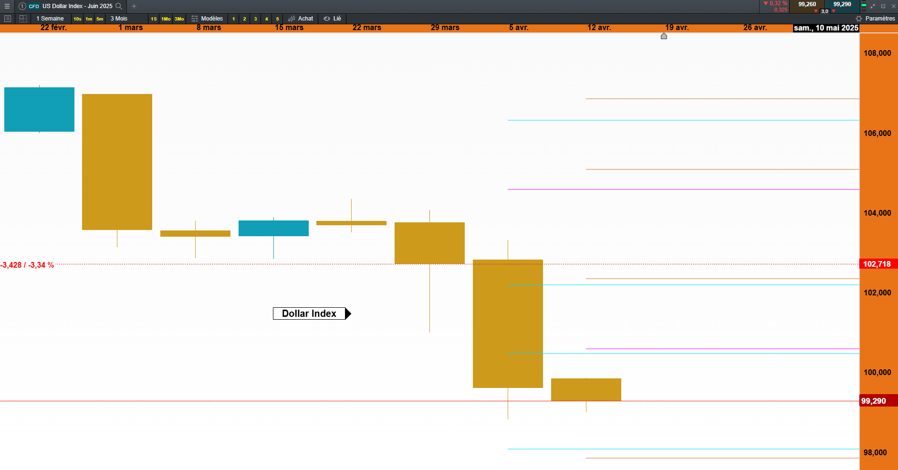The width and height of the screenshot is (898, 470).
Task: Select the 1Mo period shortcut
Action: pyautogui.click(x=166, y=19)
